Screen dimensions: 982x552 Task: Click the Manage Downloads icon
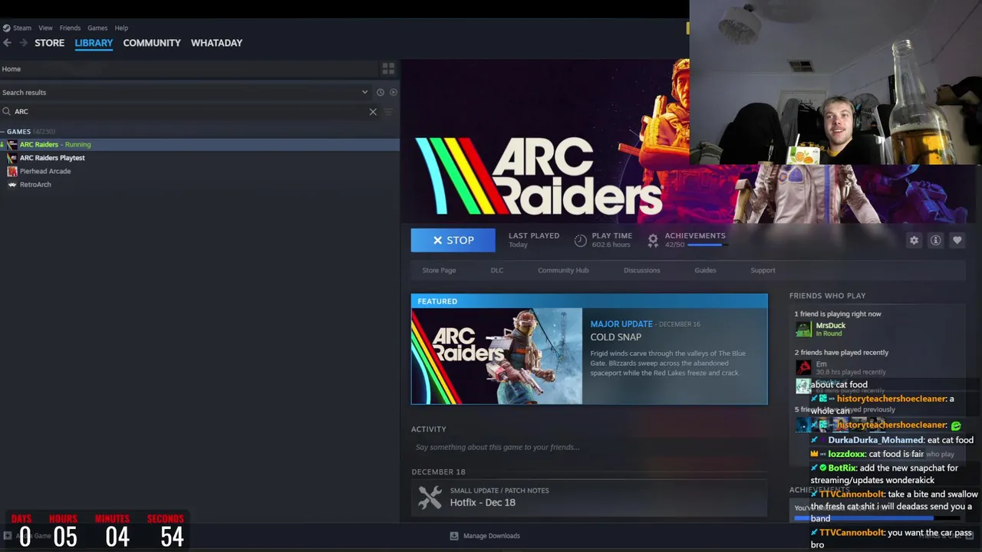tap(454, 536)
